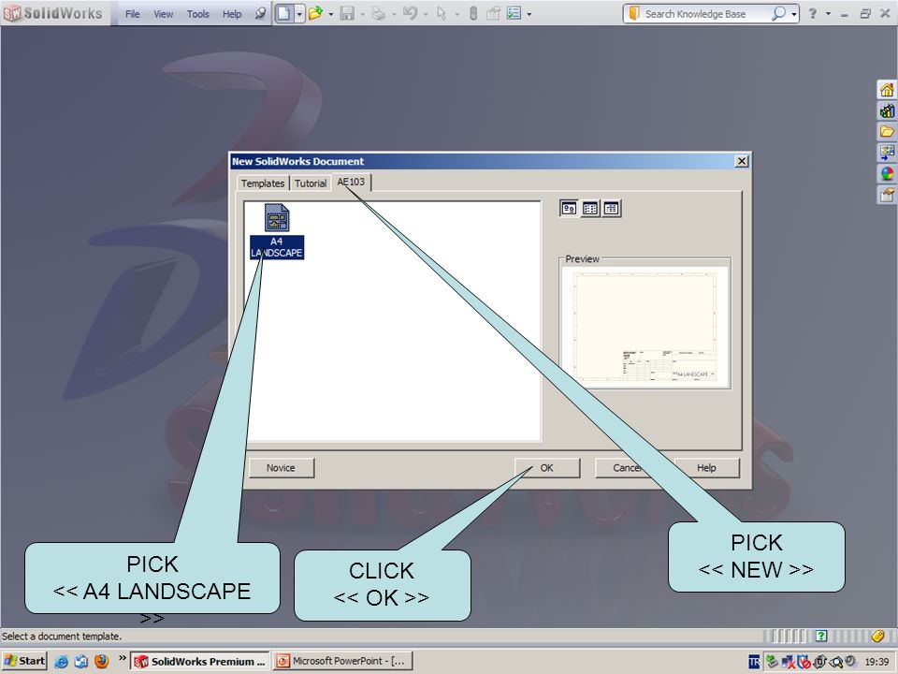
Task: Click the Help button in the dialog
Action: [706, 468]
